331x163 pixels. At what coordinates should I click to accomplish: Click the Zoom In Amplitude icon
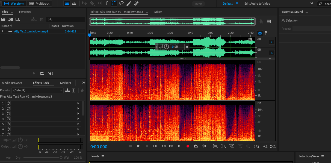215,146
